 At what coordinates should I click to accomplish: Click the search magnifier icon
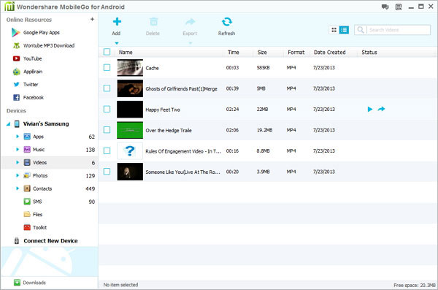[361, 30]
